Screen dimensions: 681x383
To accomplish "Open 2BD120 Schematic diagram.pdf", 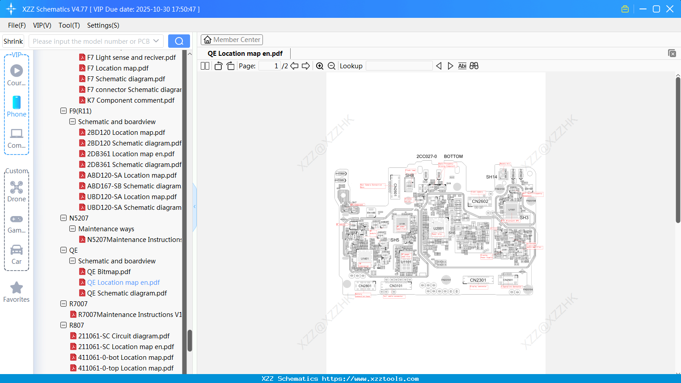I will [x=131, y=143].
